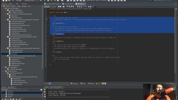This screenshot has width=178, height=100.
Task: Click the Select find button
Action: [x=91, y=84]
